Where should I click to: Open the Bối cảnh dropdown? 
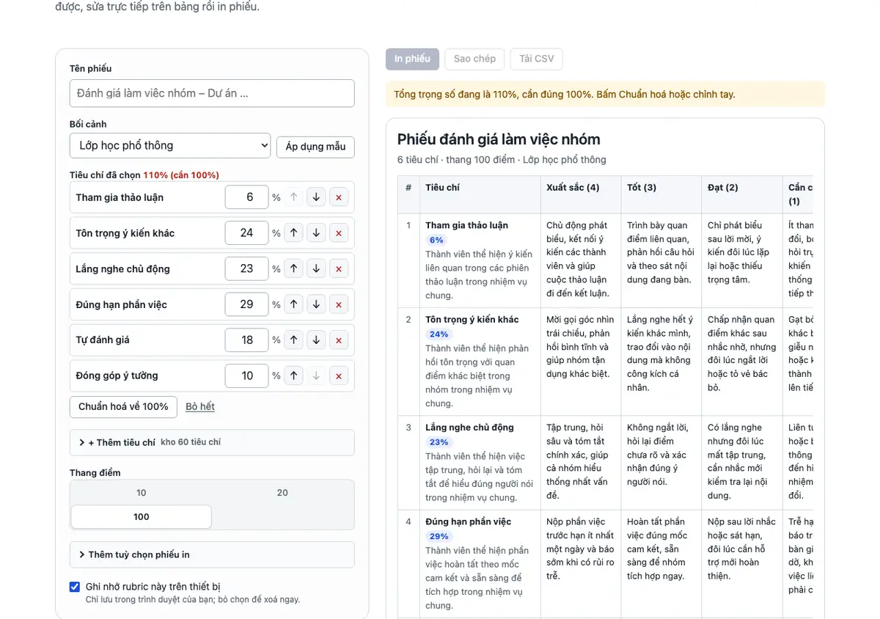(170, 145)
